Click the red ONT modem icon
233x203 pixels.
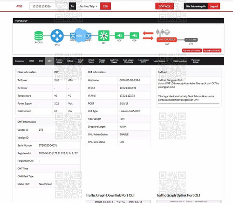point(167,40)
